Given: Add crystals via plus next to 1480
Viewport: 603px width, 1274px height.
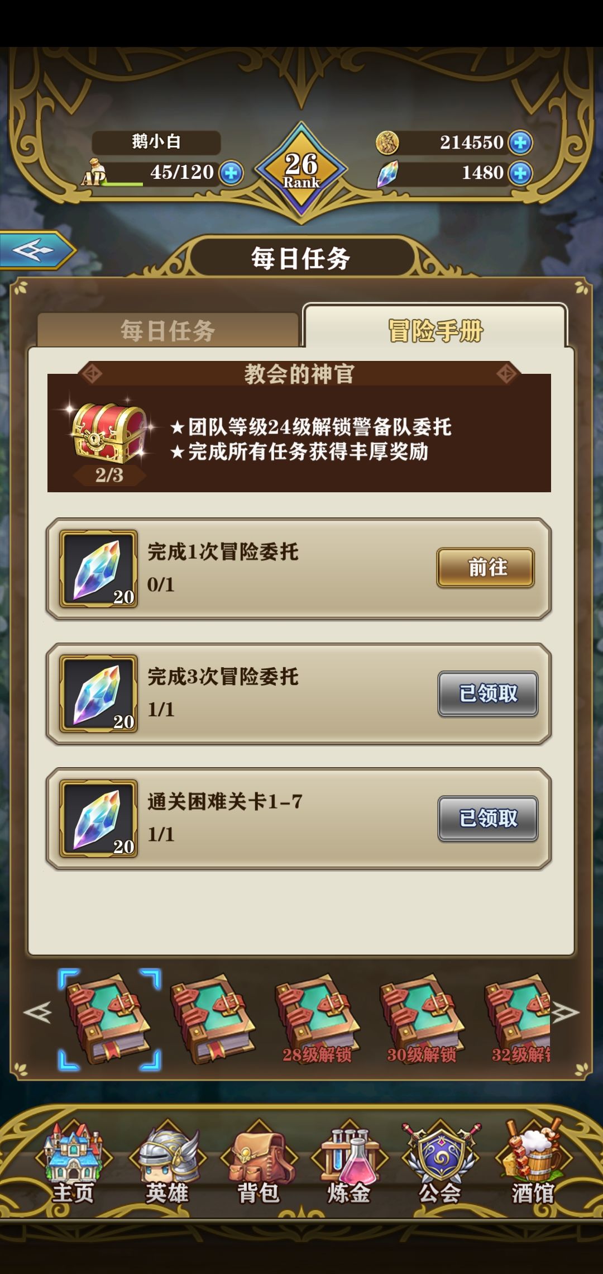Looking at the screenshot, I should [x=520, y=173].
